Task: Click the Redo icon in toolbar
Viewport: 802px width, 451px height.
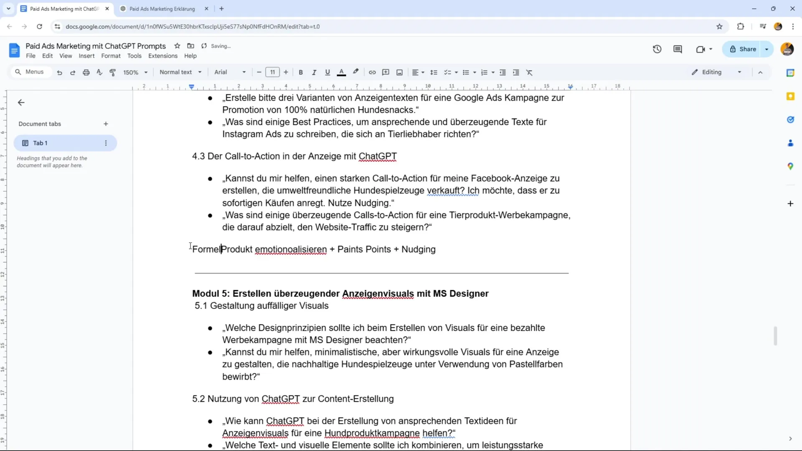Action: point(73,72)
